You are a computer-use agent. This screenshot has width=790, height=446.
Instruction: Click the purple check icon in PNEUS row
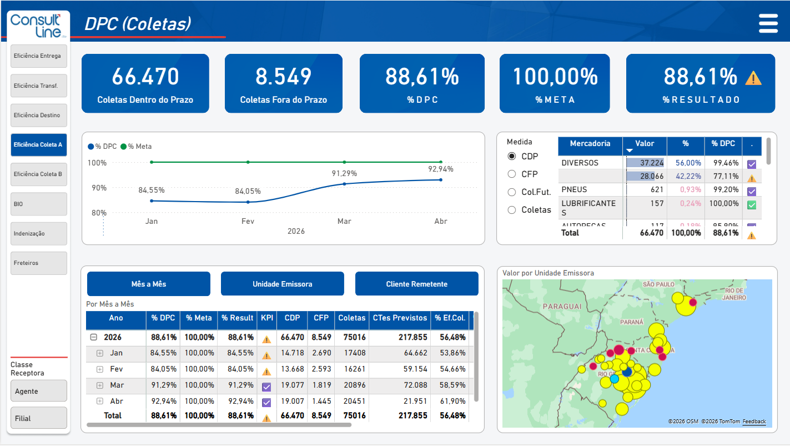(x=752, y=191)
